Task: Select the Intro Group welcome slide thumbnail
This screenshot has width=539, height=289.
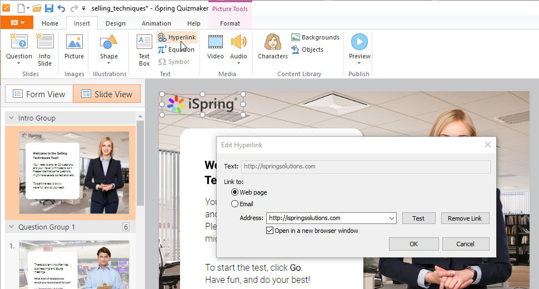Action: tap(74, 172)
